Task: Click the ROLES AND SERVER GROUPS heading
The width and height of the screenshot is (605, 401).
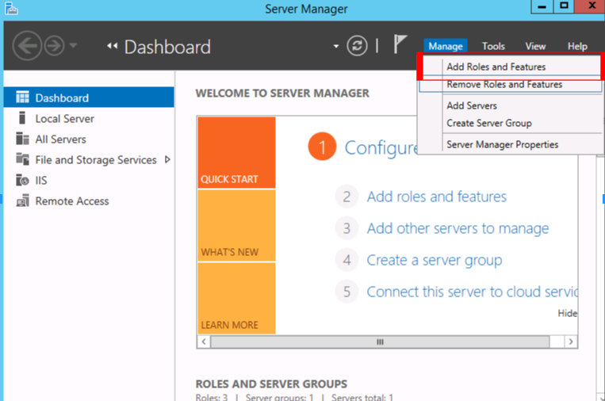Action: pyautogui.click(x=271, y=384)
